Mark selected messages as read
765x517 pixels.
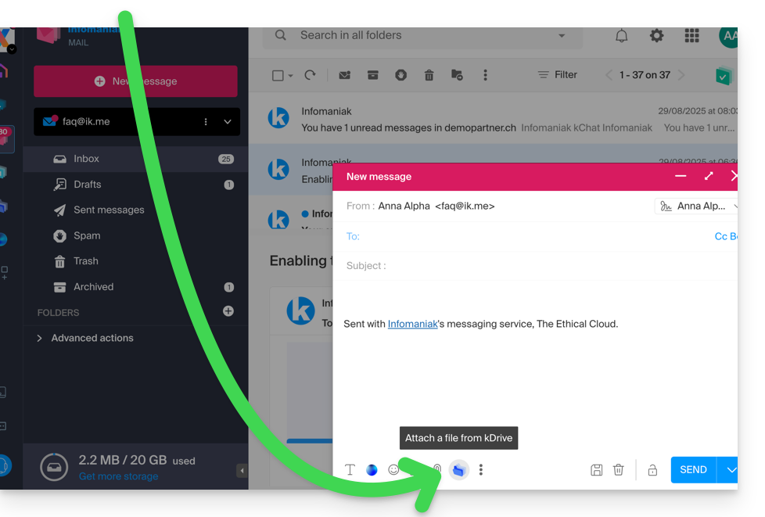click(345, 75)
